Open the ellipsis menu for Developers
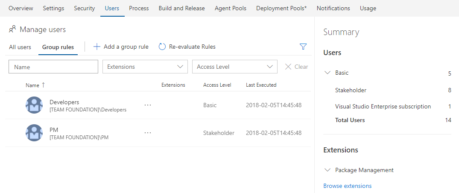Viewport: 459px width, 193px height. pyautogui.click(x=148, y=105)
